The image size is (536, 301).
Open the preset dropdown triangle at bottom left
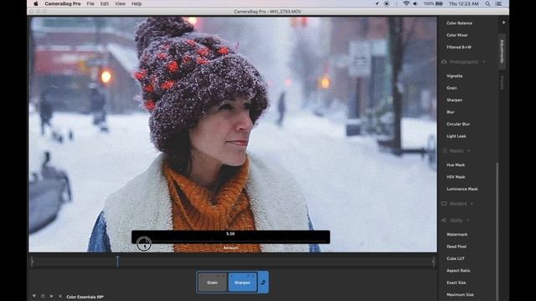34,296
